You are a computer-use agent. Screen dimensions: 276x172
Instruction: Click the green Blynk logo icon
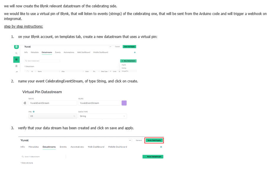pos(16,47)
